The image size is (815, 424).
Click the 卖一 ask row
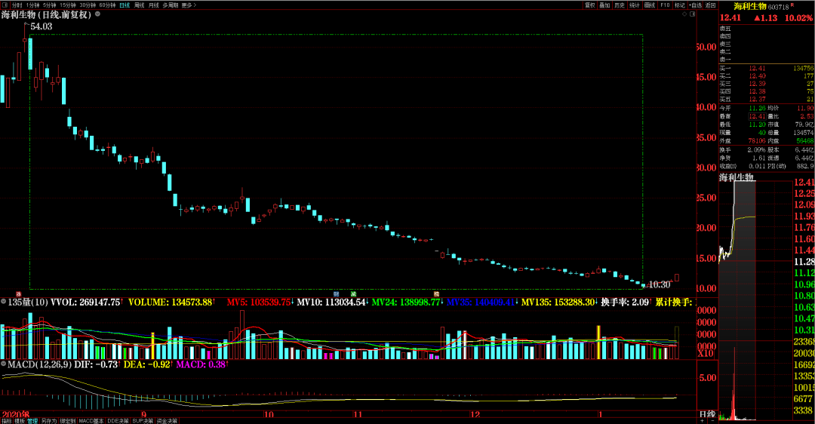click(767, 60)
